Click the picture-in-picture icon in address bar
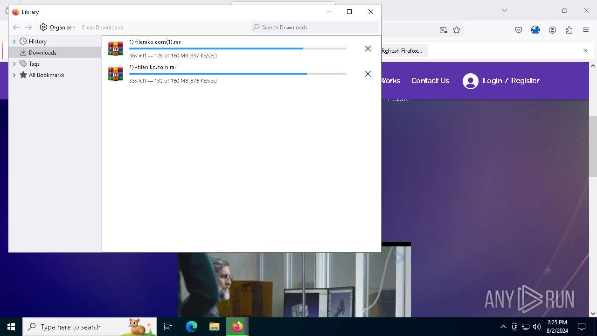Viewport: 597px width, 336px height. (443, 30)
